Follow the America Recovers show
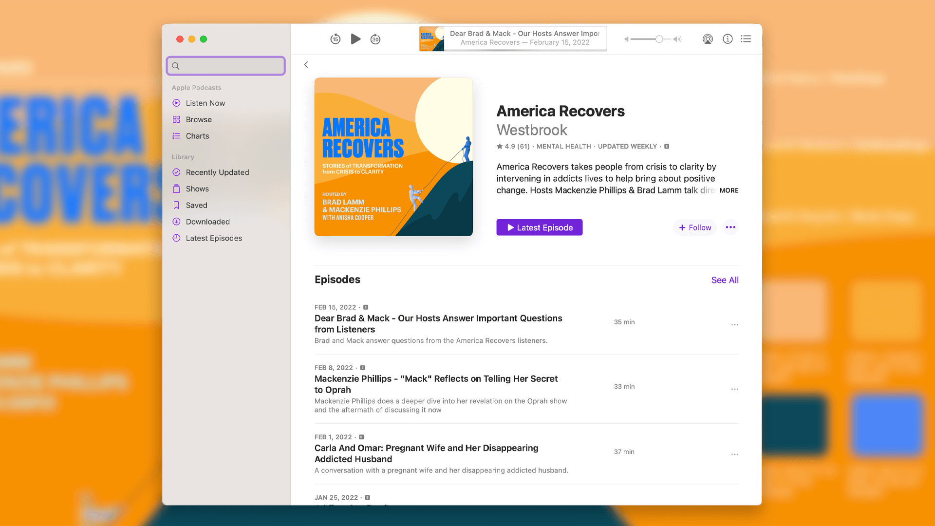Screen dimensions: 935x526 pyautogui.click(x=695, y=227)
